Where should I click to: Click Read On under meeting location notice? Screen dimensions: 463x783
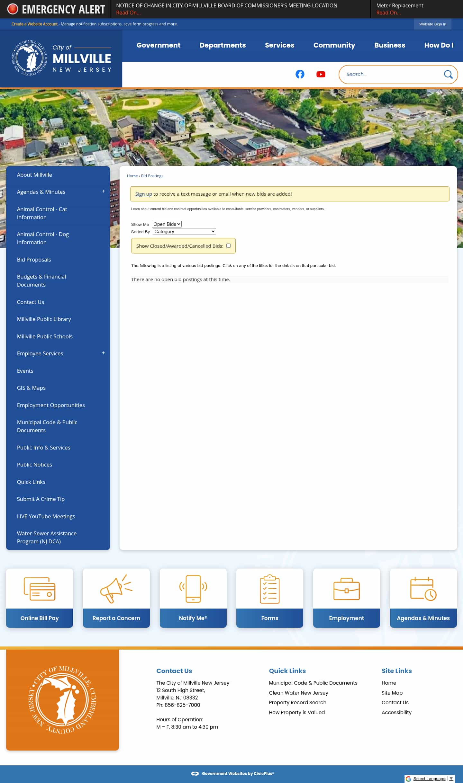[x=128, y=13]
